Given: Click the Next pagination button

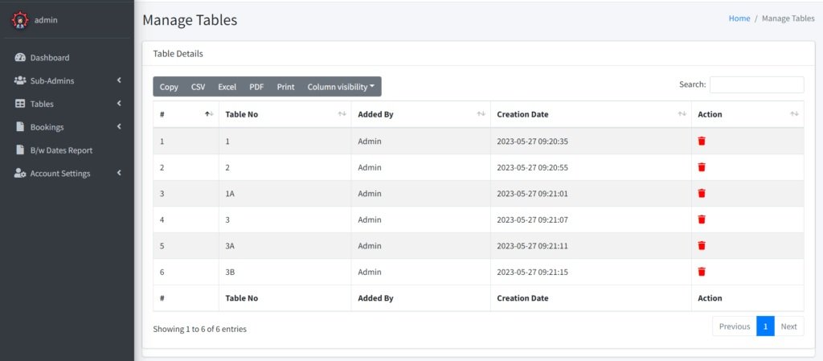Looking at the screenshot, I should pyautogui.click(x=788, y=326).
